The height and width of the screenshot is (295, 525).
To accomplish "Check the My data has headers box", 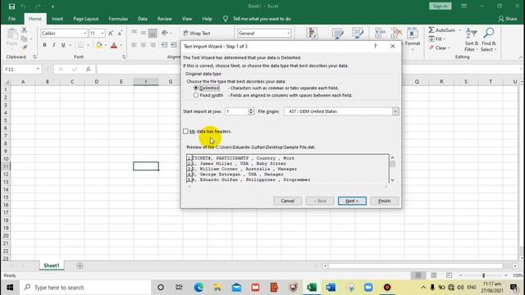I will pos(185,131).
